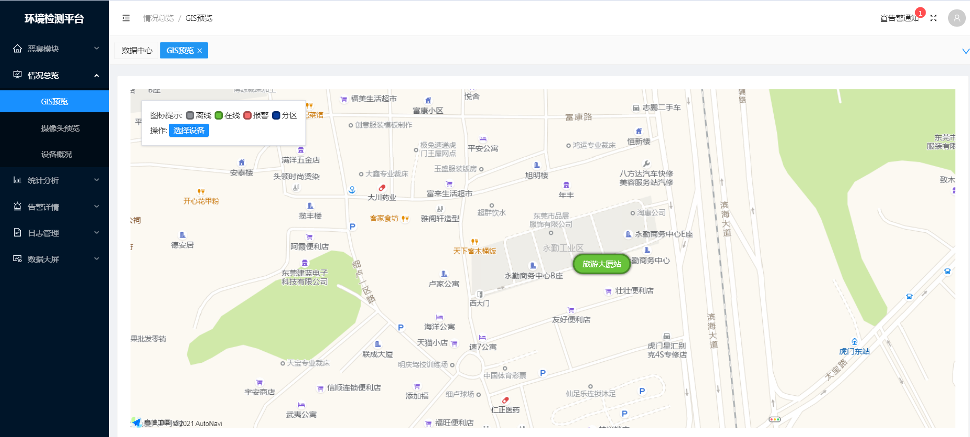Image resolution: width=970 pixels, height=437 pixels.
Task: Click the 联成大厦 map label
Action: pos(377,354)
